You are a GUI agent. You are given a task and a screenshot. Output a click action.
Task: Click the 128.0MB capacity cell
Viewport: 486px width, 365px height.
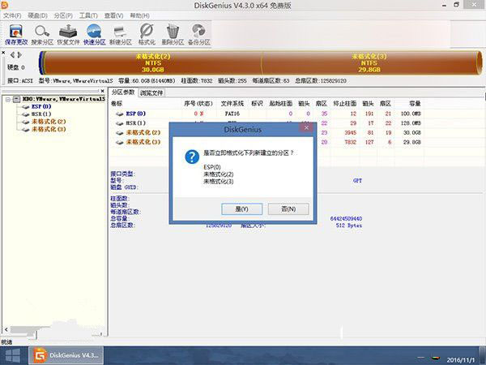pyautogui.click(x=411, y=123)
